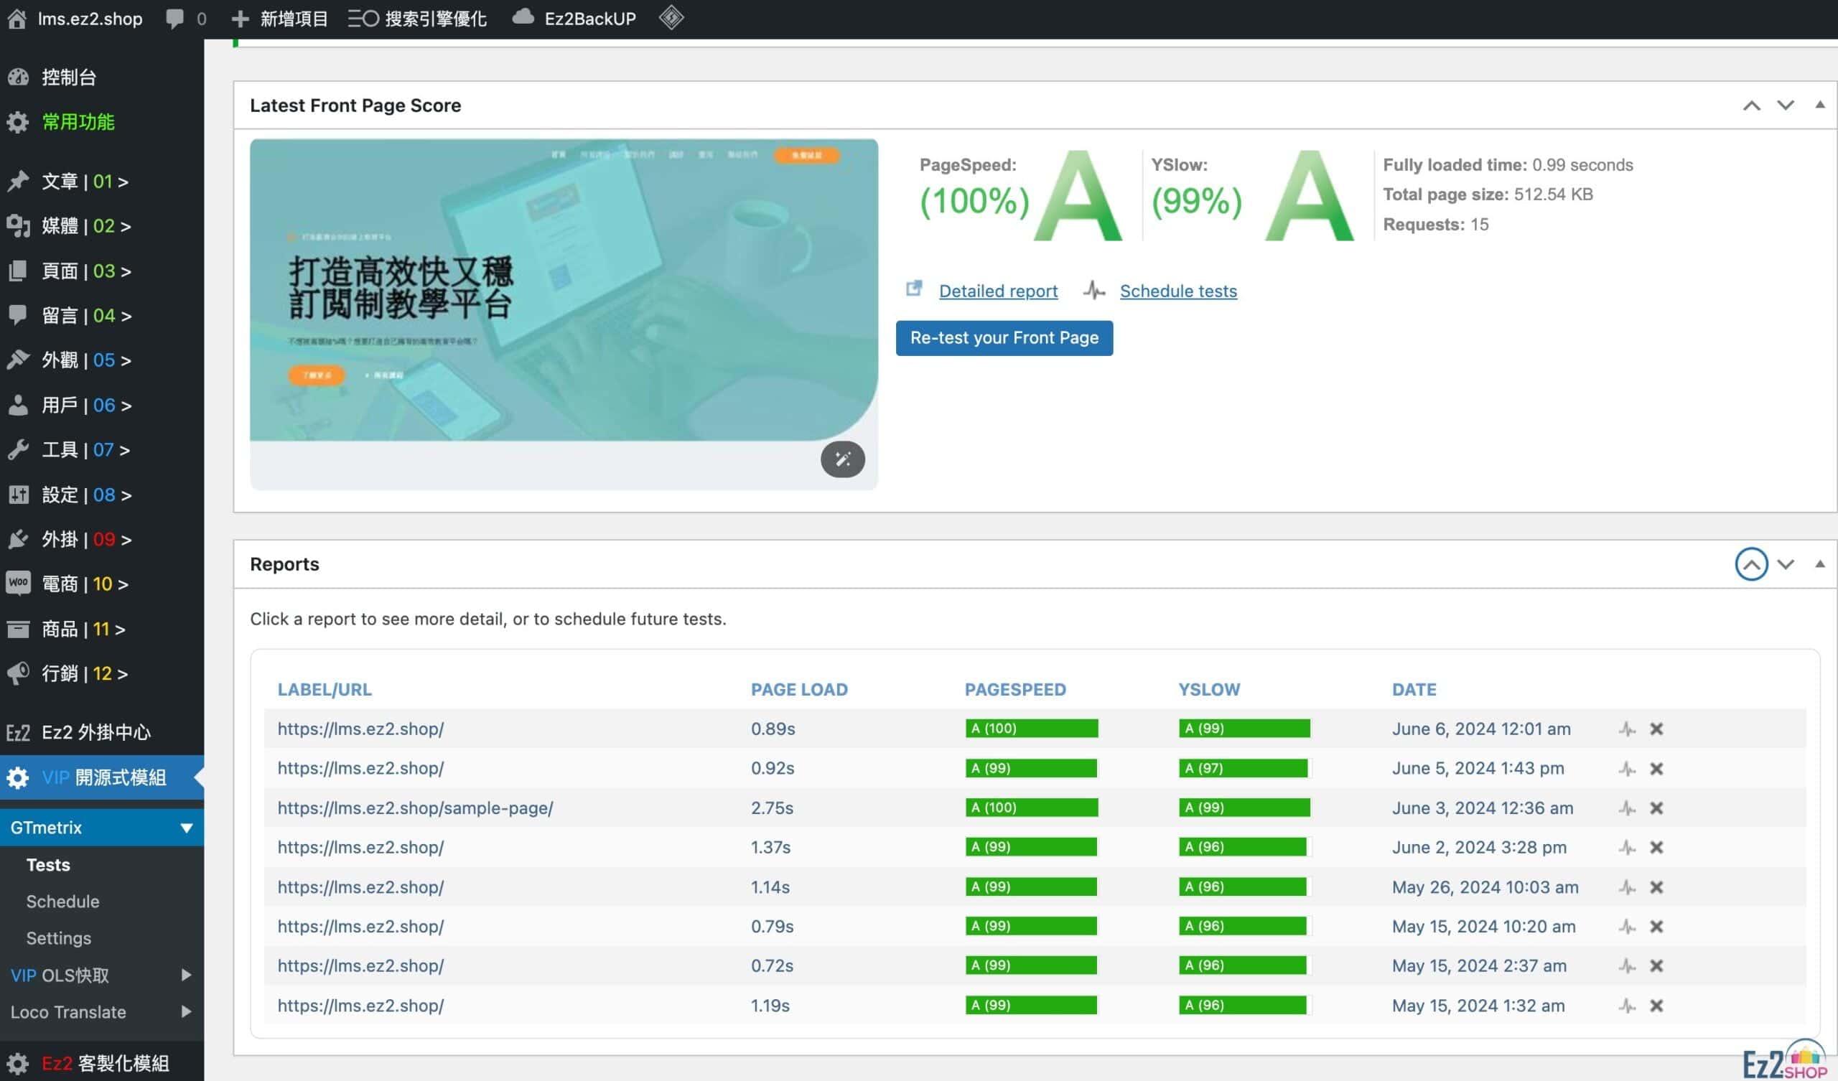This screenshot has width=1838, height=1081.
Task: Open the Detailed report link
Action: click(998, 291)
